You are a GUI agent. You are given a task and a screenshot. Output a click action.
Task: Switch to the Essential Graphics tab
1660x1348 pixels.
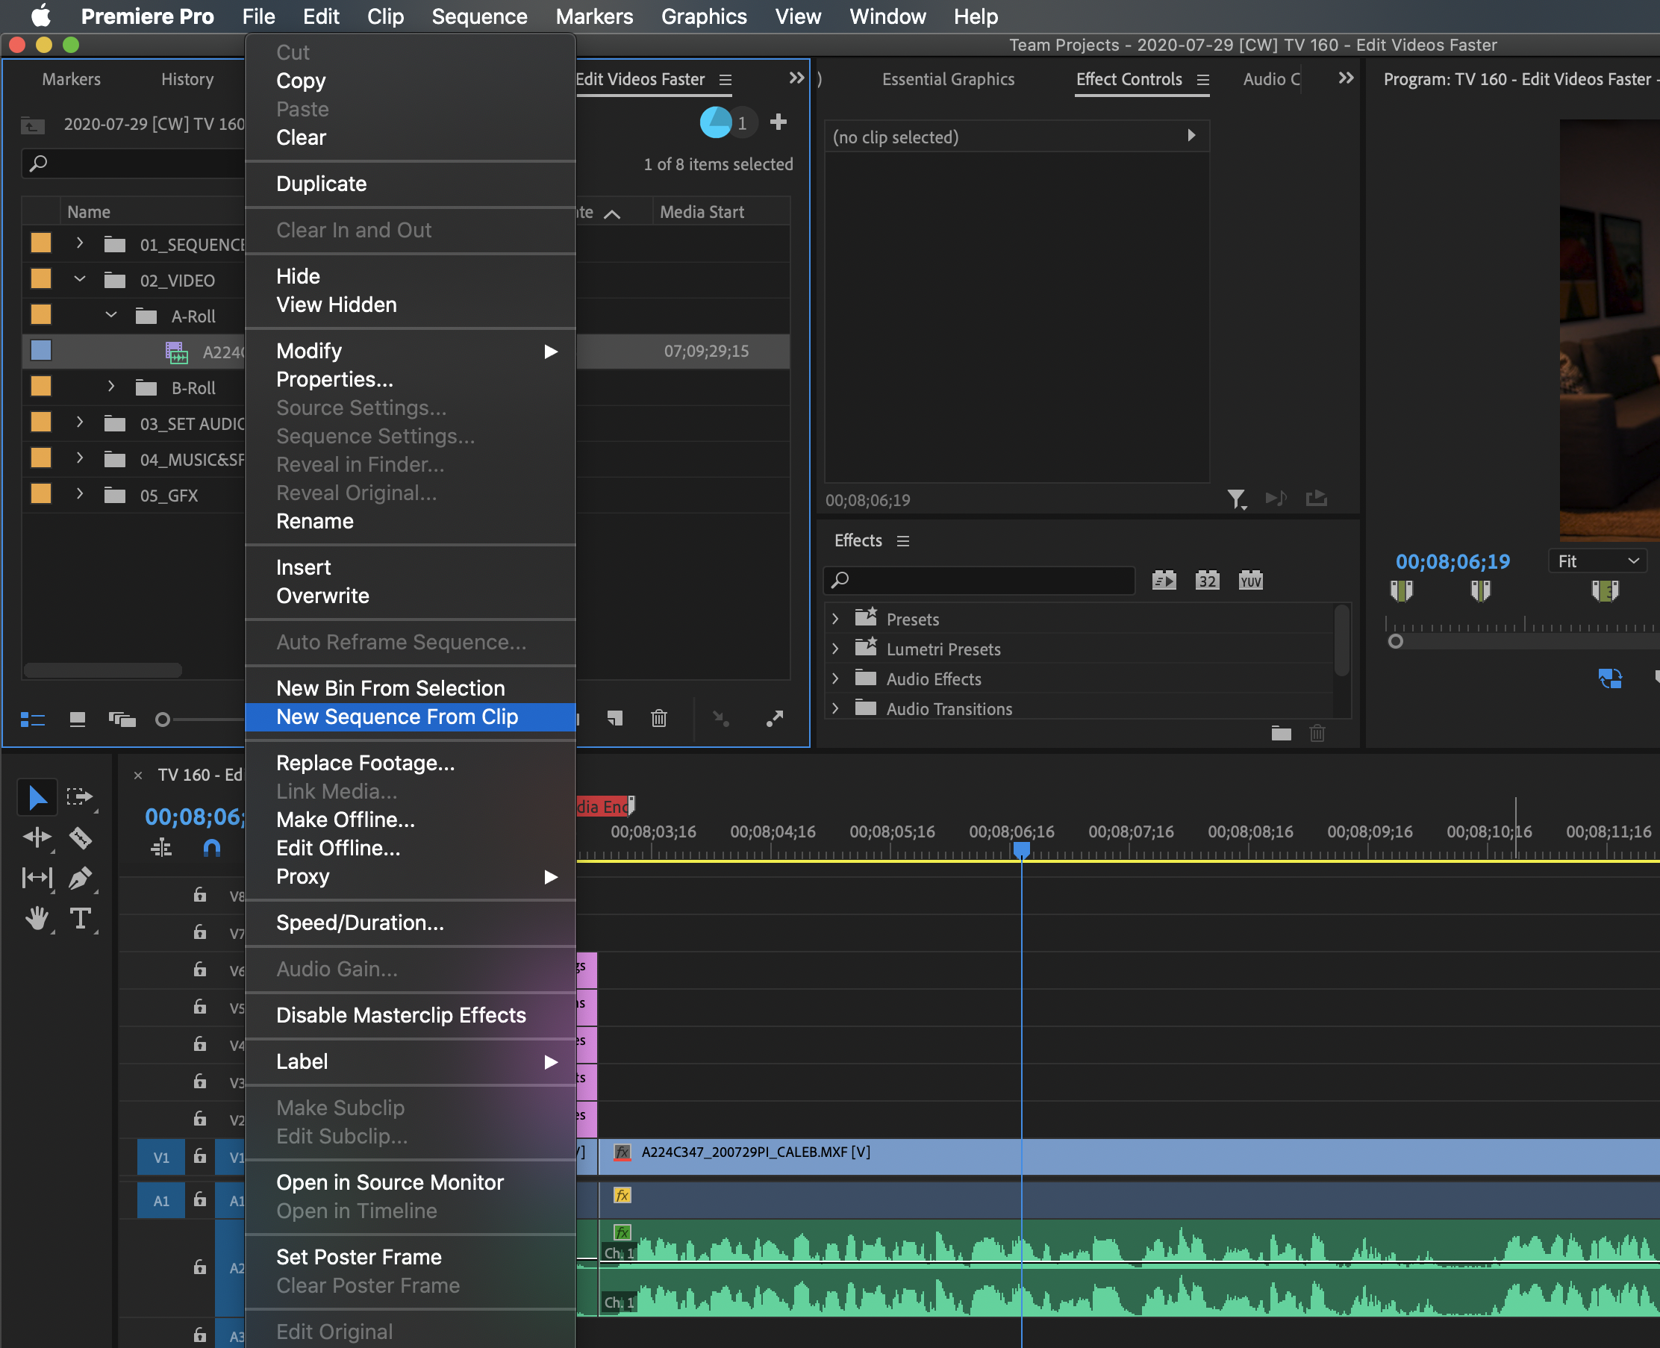pos(947,79)
